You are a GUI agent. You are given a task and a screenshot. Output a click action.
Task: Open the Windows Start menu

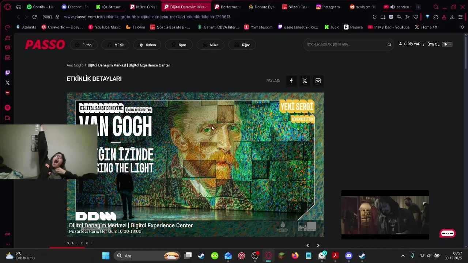[106, 256]
